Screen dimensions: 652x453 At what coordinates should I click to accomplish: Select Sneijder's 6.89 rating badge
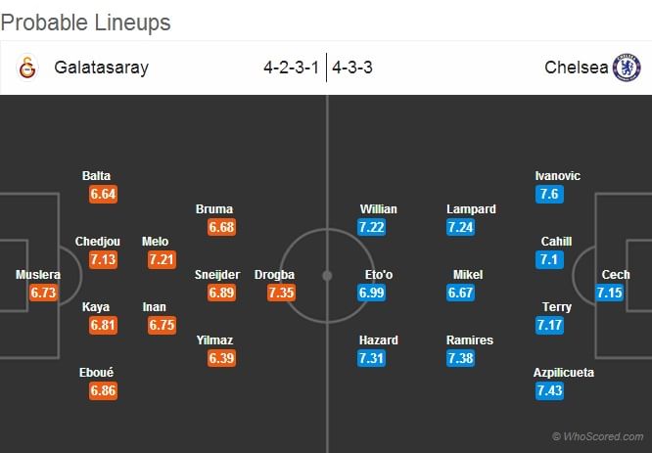point(221,293)
